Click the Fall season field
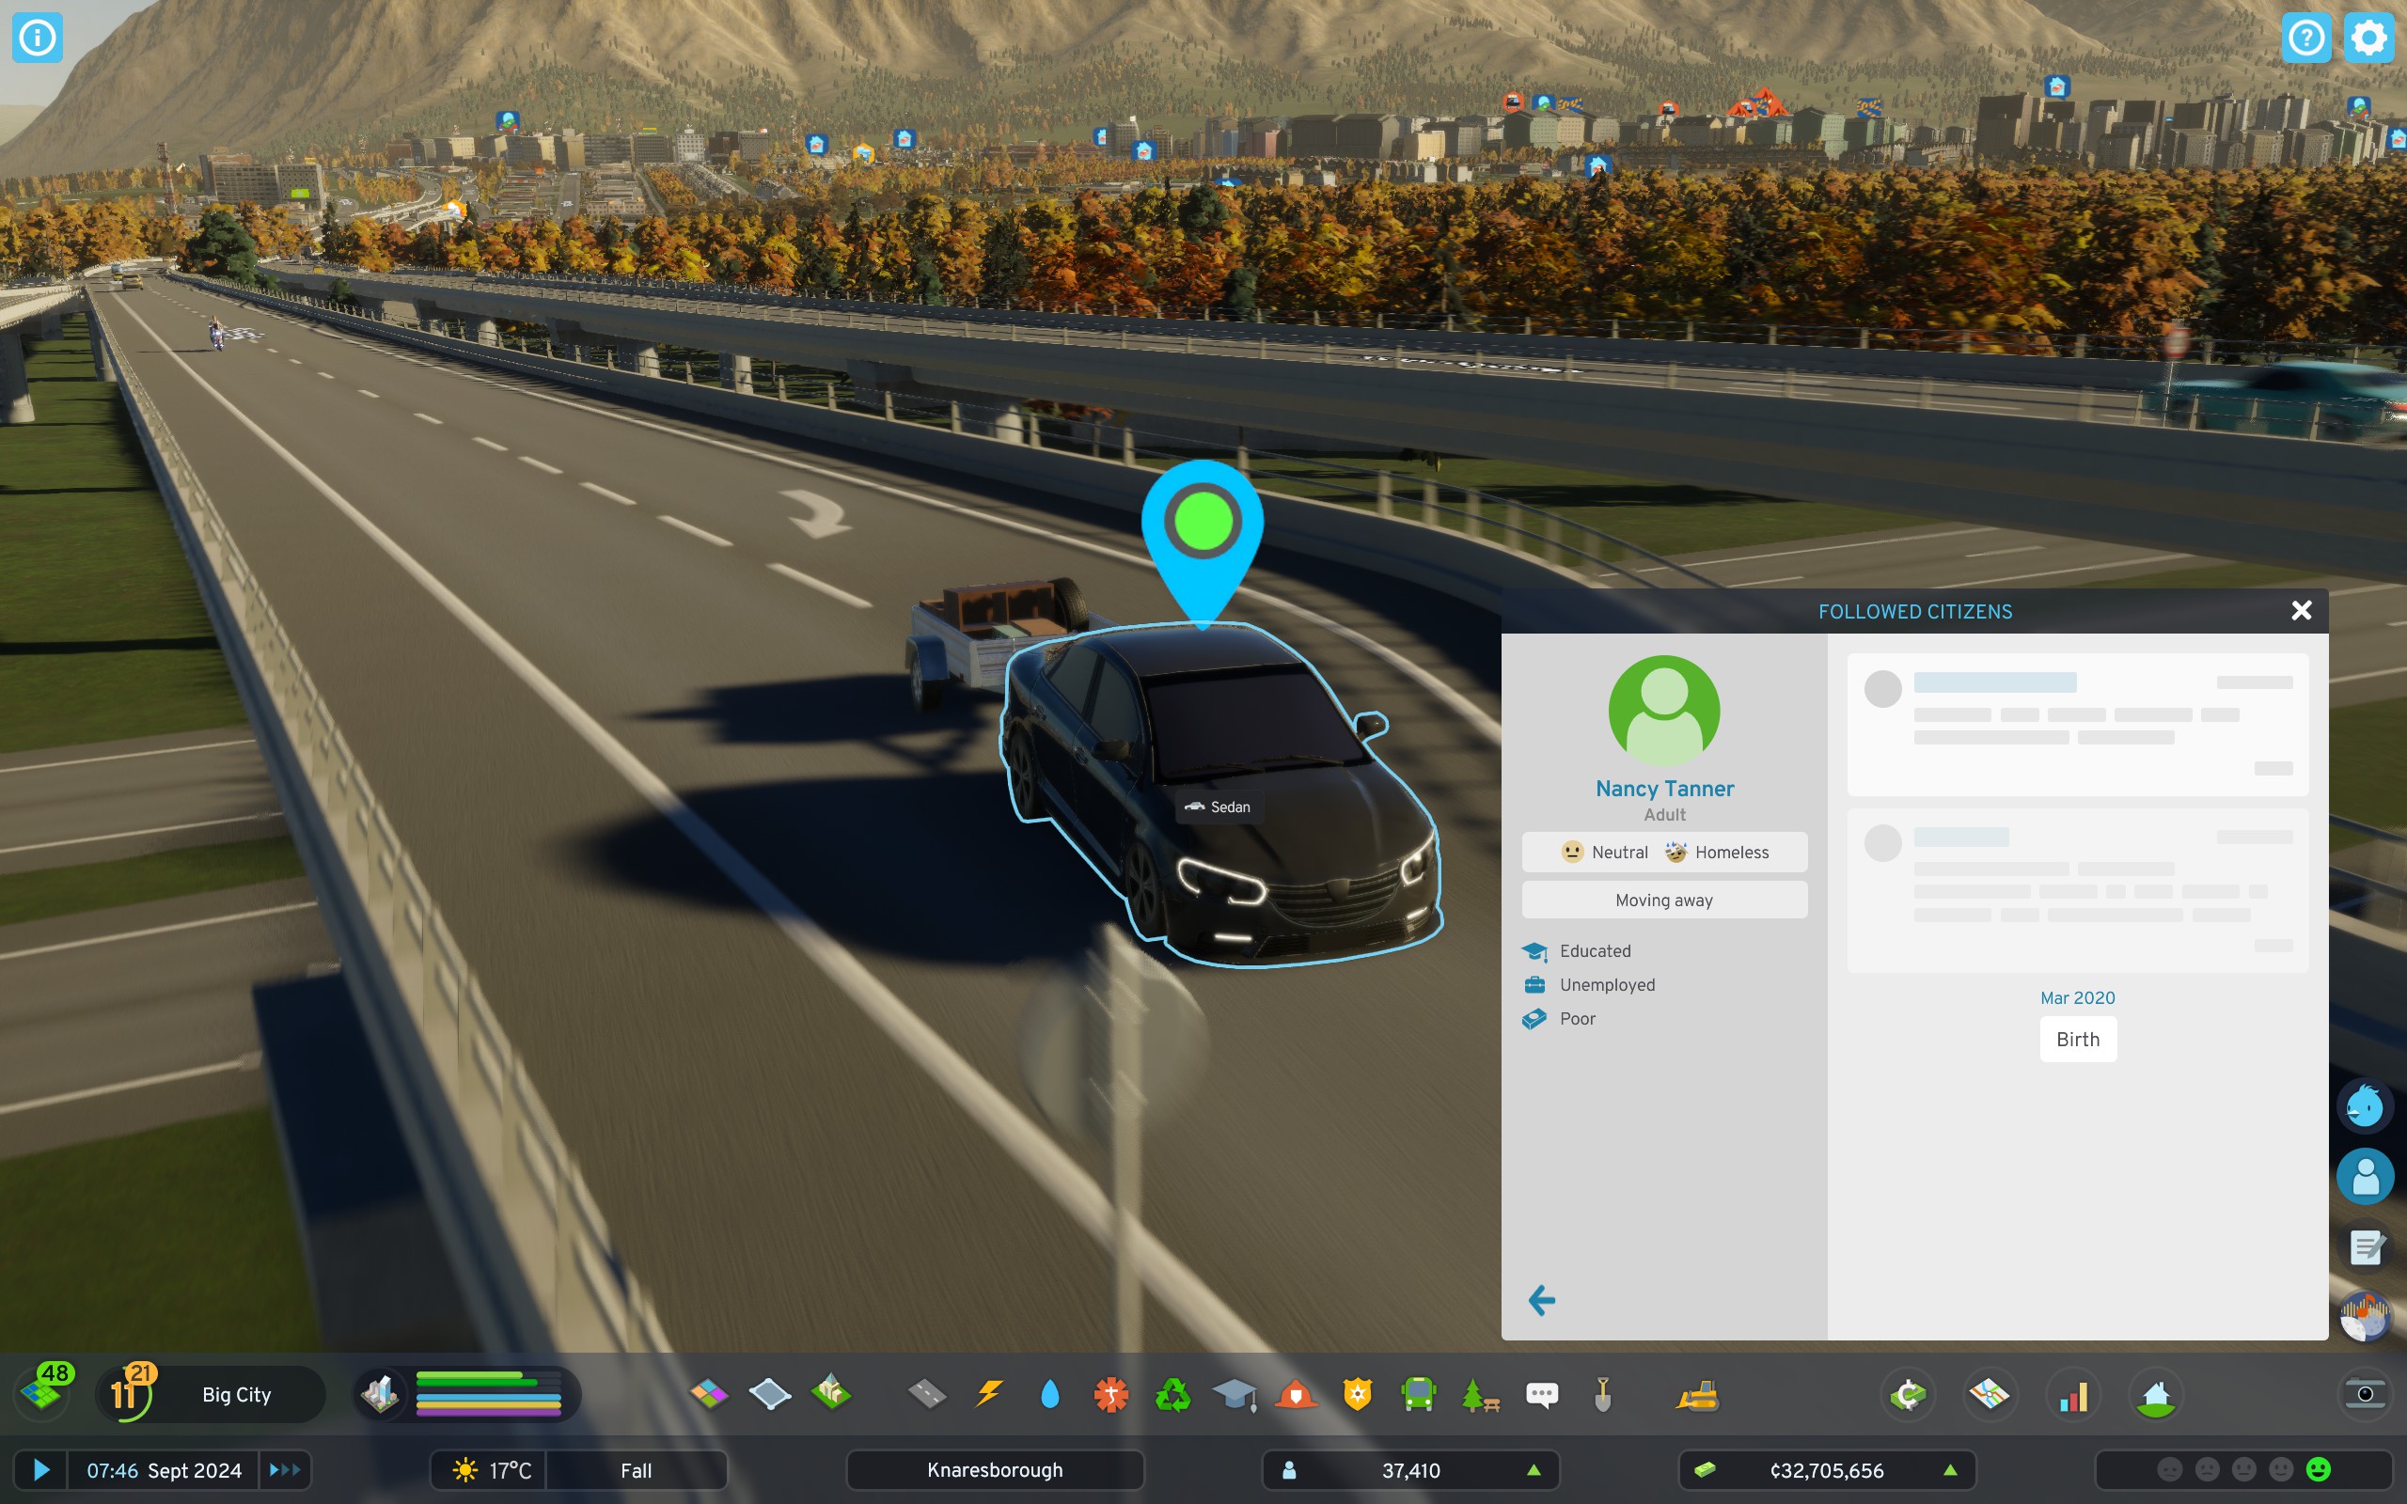The height and width of the screenshot is (1504, 2407). coord(637,1470)
